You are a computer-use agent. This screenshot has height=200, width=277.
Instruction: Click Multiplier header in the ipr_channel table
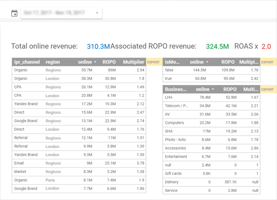pos(133,62)
